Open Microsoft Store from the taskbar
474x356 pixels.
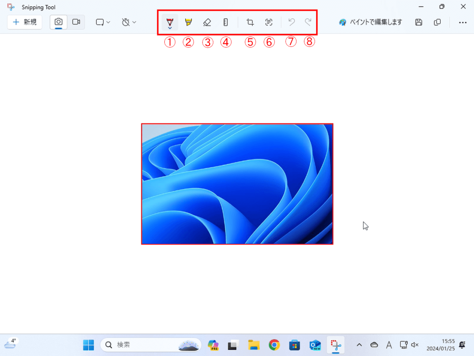pyautogui.click(x=295, y=345)
